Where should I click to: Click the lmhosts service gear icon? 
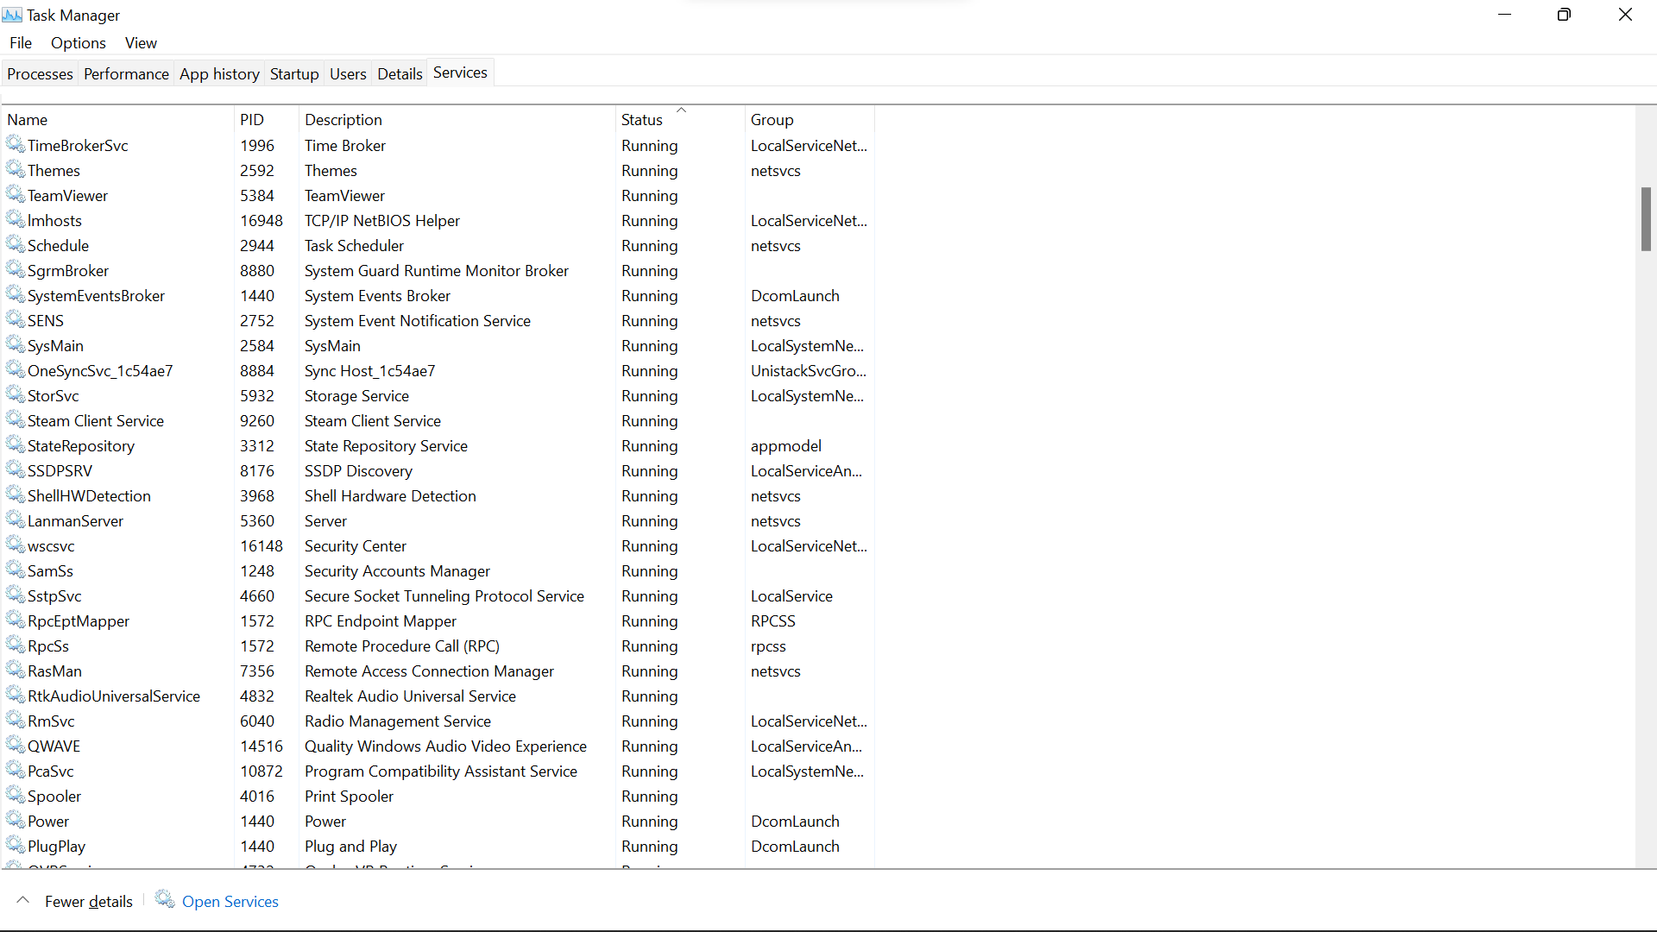[16, 219]
